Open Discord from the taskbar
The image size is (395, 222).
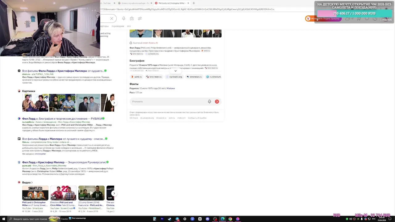tap(207, 219)
